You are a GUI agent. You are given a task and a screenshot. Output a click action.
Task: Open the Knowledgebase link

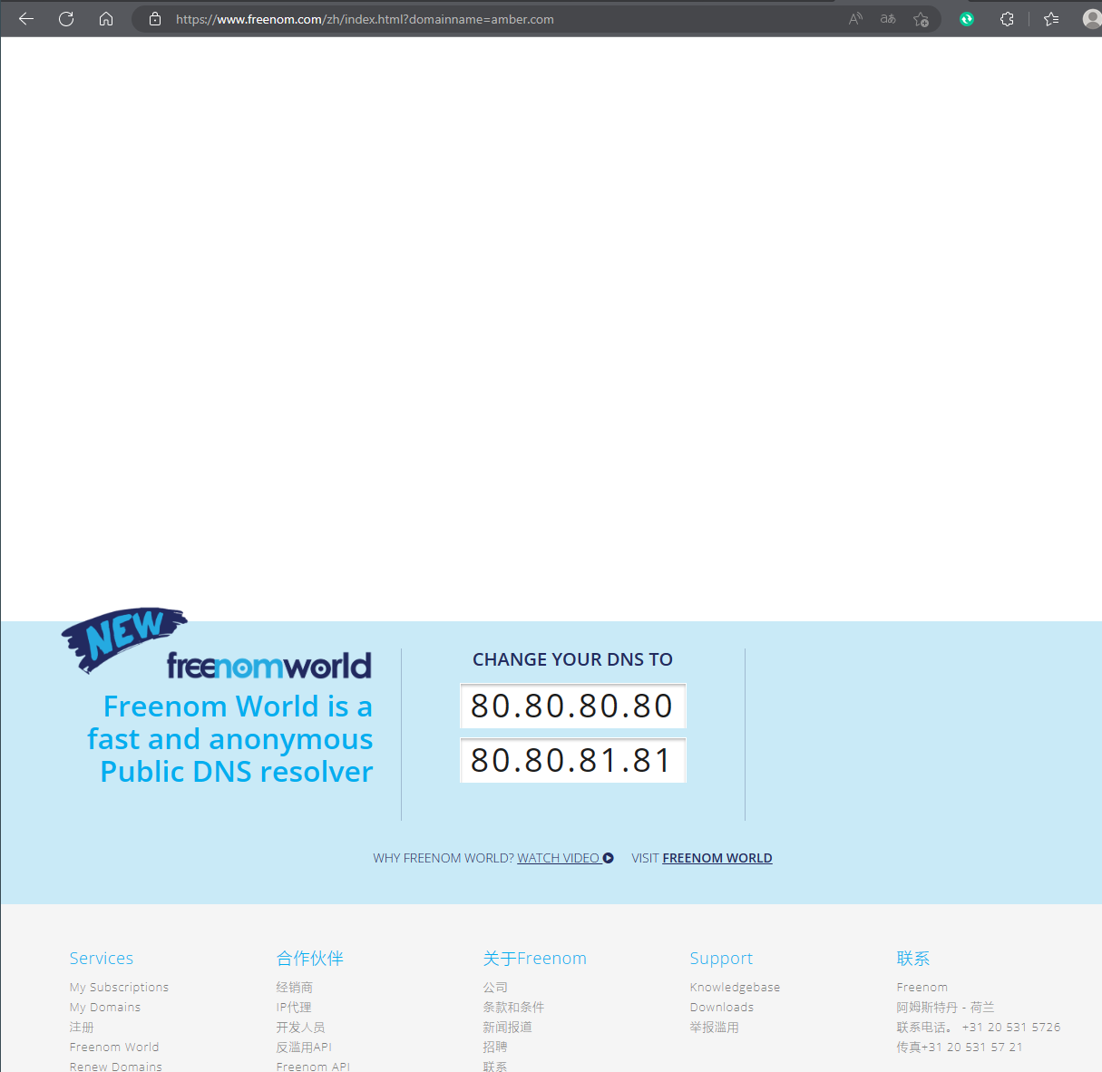coord(735,987)
